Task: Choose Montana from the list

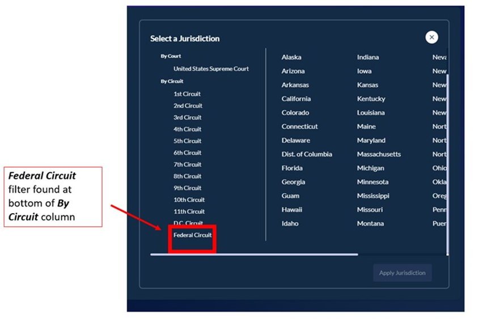Action: pos(370,223)
